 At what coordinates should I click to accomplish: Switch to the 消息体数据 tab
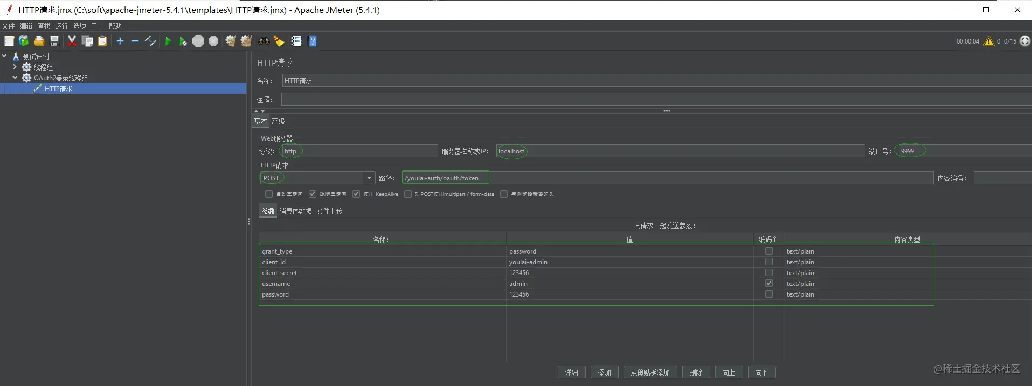[x=295, y=211]
